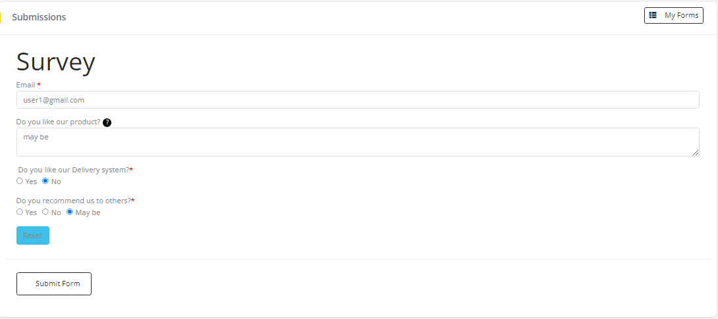This screenshot has height=319, width=718.
Task: Click the Survey form heading
Action: pyautogui.click(x=56, y=62)
